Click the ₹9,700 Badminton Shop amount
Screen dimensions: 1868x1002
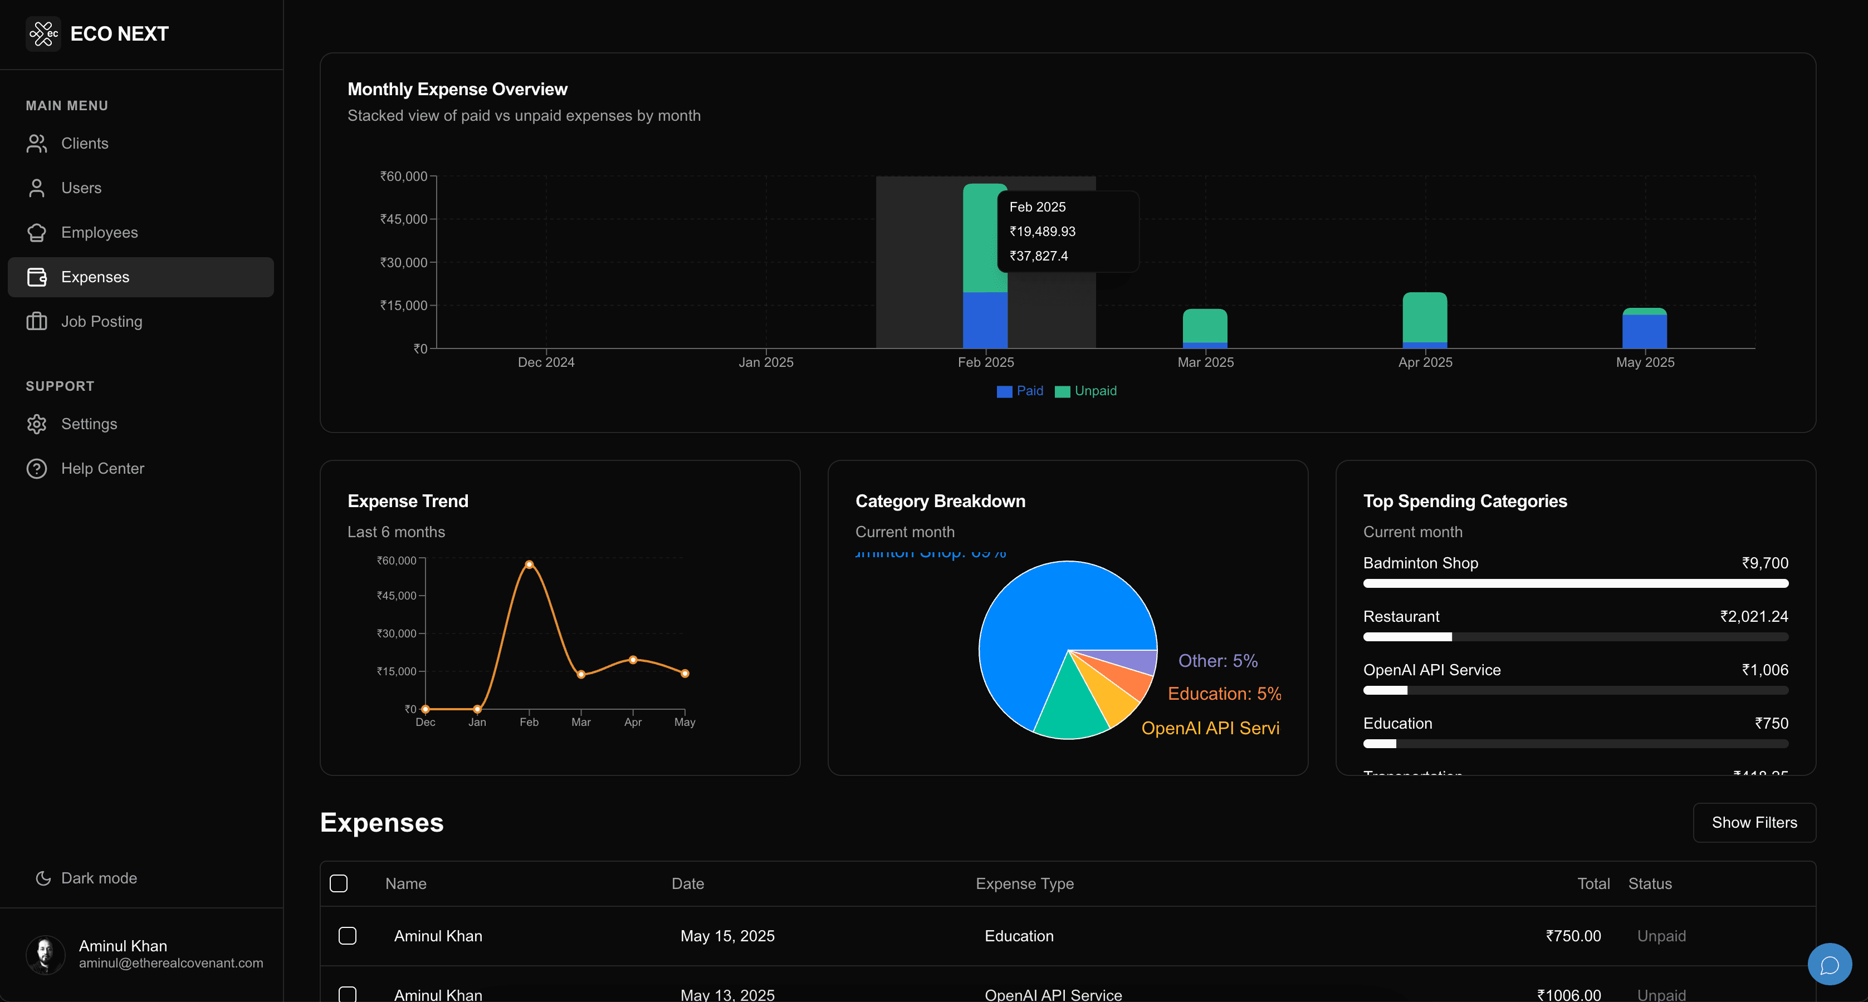(1764, 563)
